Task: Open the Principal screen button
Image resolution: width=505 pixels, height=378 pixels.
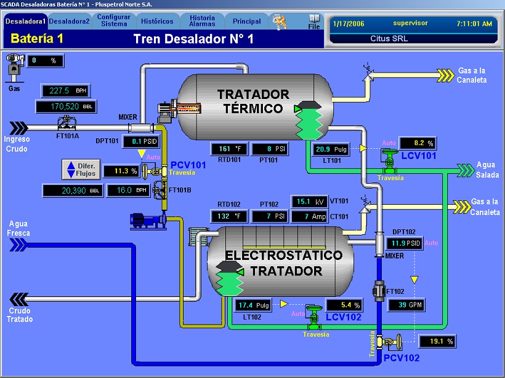Action: (246, 22)
